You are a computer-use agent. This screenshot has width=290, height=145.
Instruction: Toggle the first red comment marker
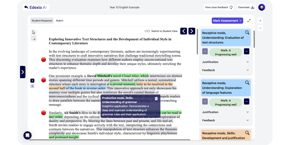point(44,59)
